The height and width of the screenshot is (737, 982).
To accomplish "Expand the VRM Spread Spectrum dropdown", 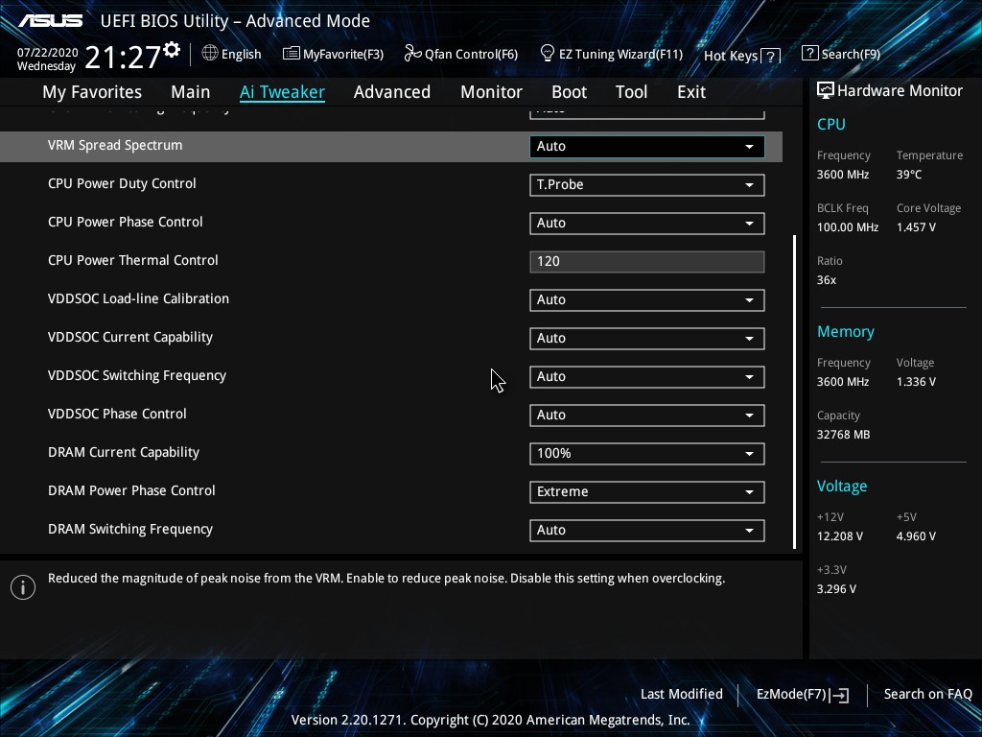I will pos(646,146).
